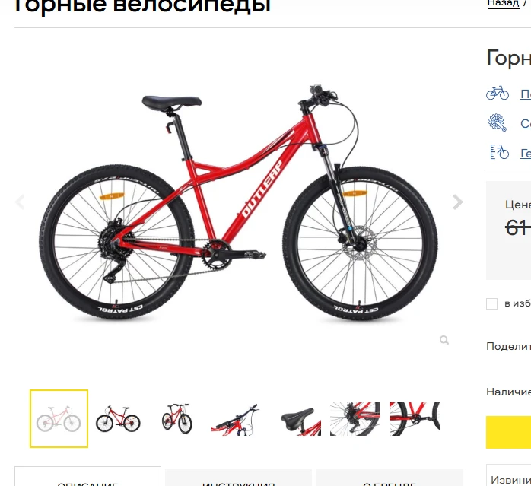Click the bicycle icon in product specs
The width and height of the screenshot is (531, 486).
(x=498, y=93)
